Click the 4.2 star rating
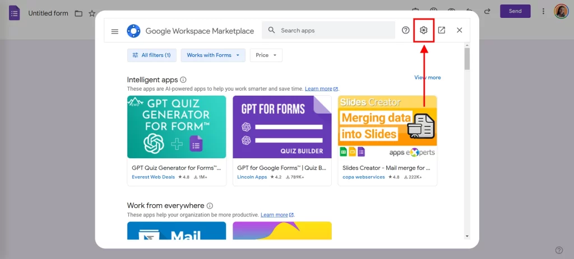Image resolution: width=574 pixels, height=259 pixels. 276,177
